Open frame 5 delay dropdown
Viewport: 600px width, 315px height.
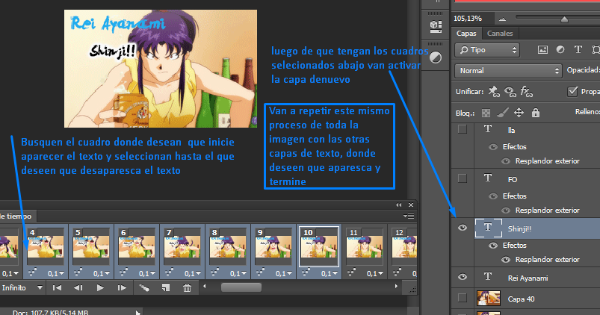(102, 274)
